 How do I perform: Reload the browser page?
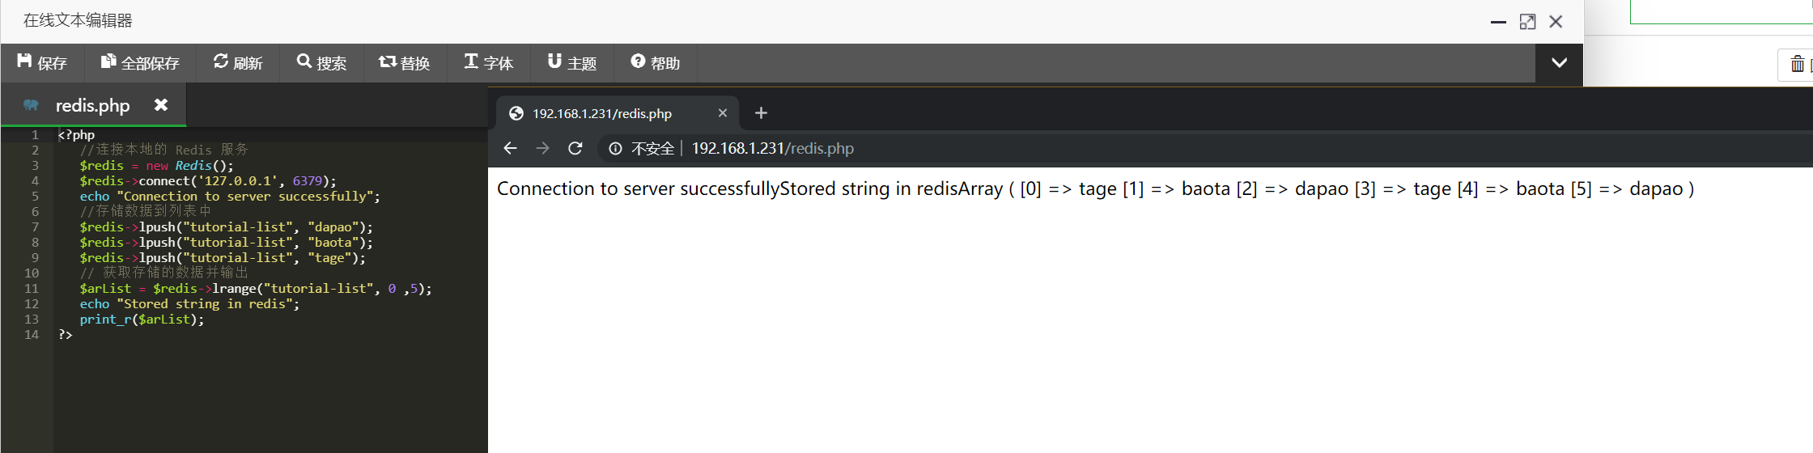pyautogui.click(x=575, y=148)
